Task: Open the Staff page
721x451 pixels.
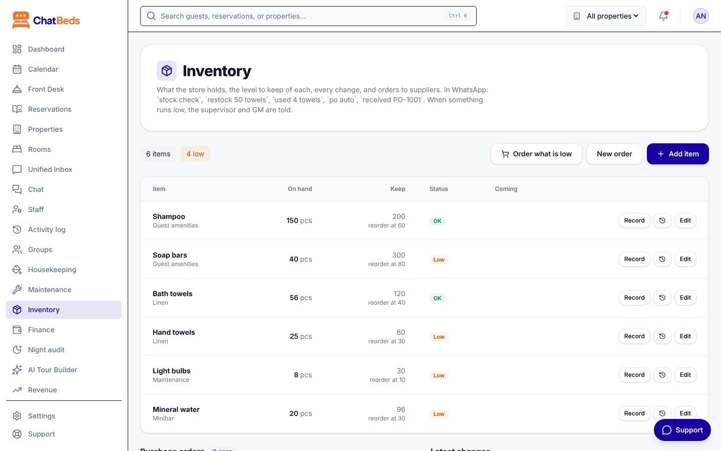Action: (64, 209)
